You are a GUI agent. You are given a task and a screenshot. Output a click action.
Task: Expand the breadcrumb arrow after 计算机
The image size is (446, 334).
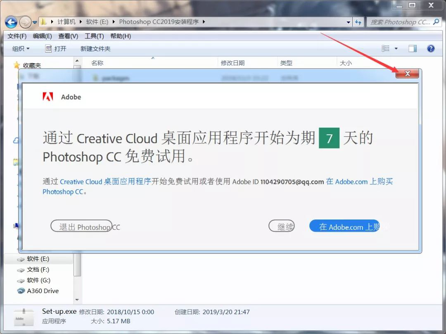coord(81,21)
